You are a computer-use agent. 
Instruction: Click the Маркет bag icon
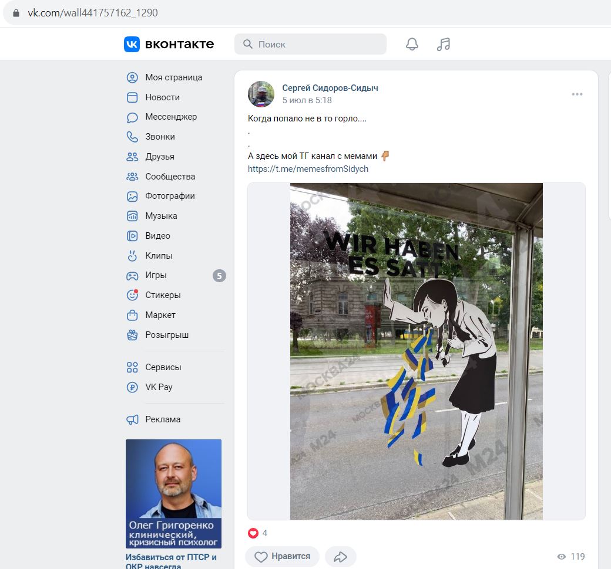click(133, 315)
